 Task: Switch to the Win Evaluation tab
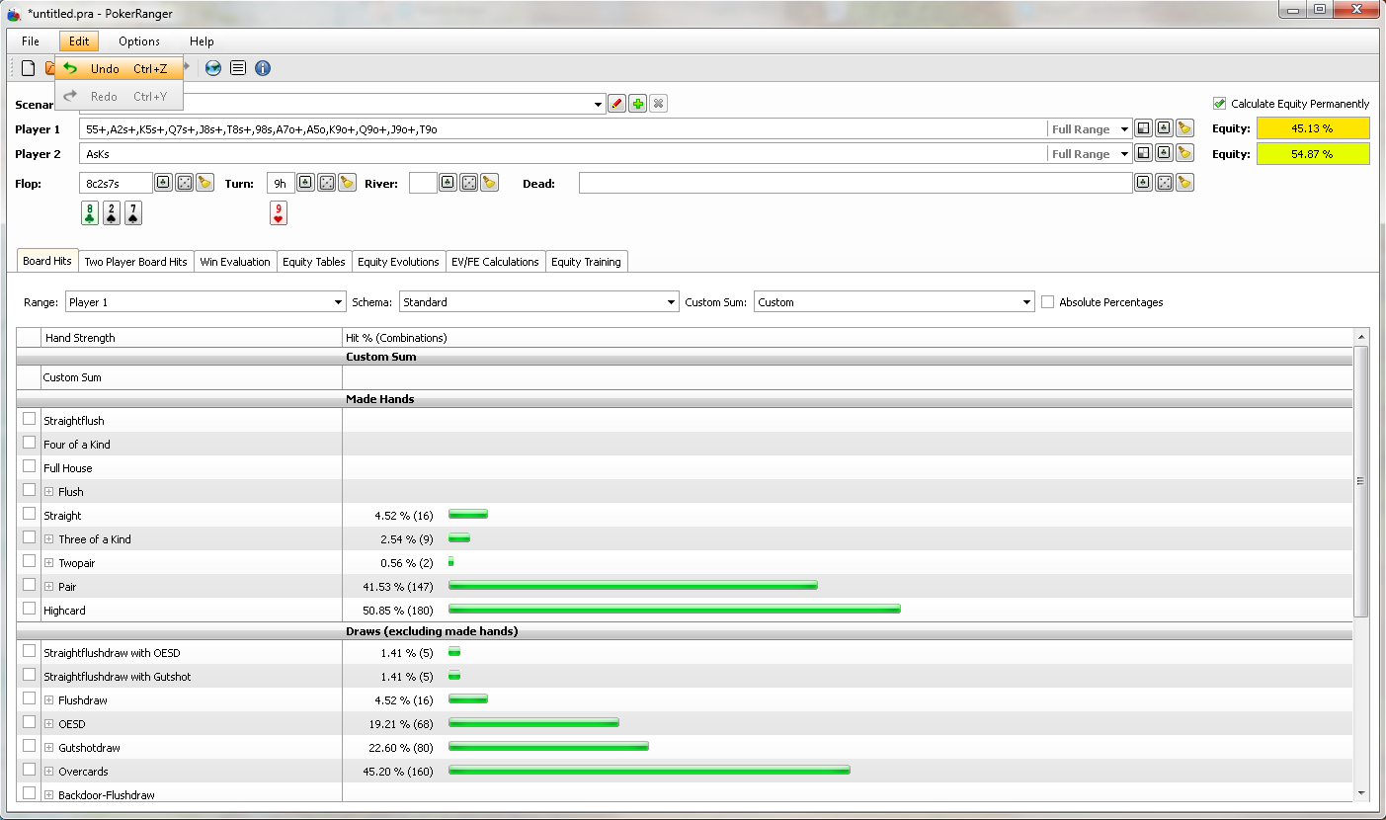235,262
